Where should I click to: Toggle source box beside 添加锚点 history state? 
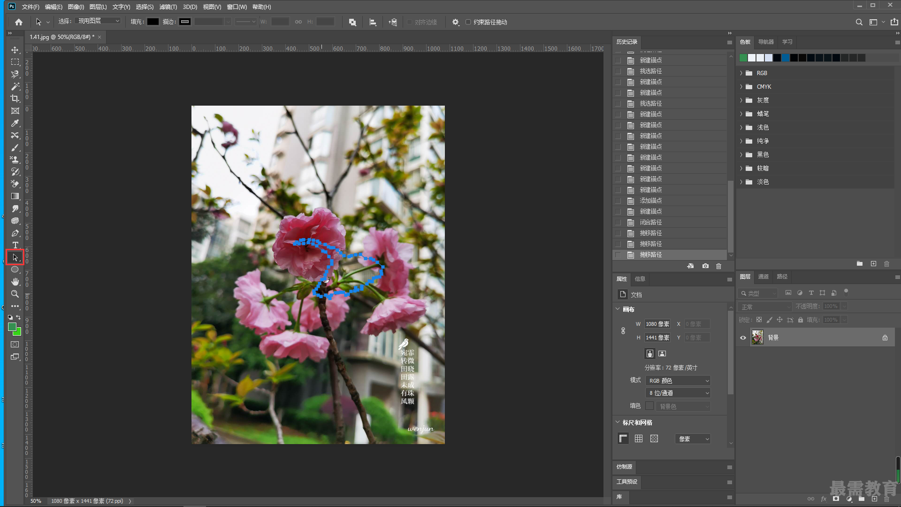[x=618, y=201]
